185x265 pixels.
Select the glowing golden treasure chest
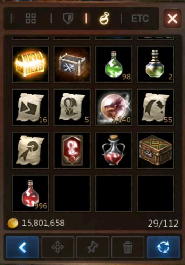point(30,64)
